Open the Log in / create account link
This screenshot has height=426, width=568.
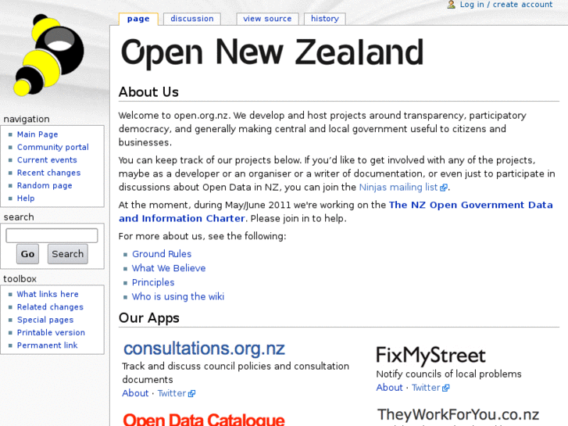(x=506, y=5)
